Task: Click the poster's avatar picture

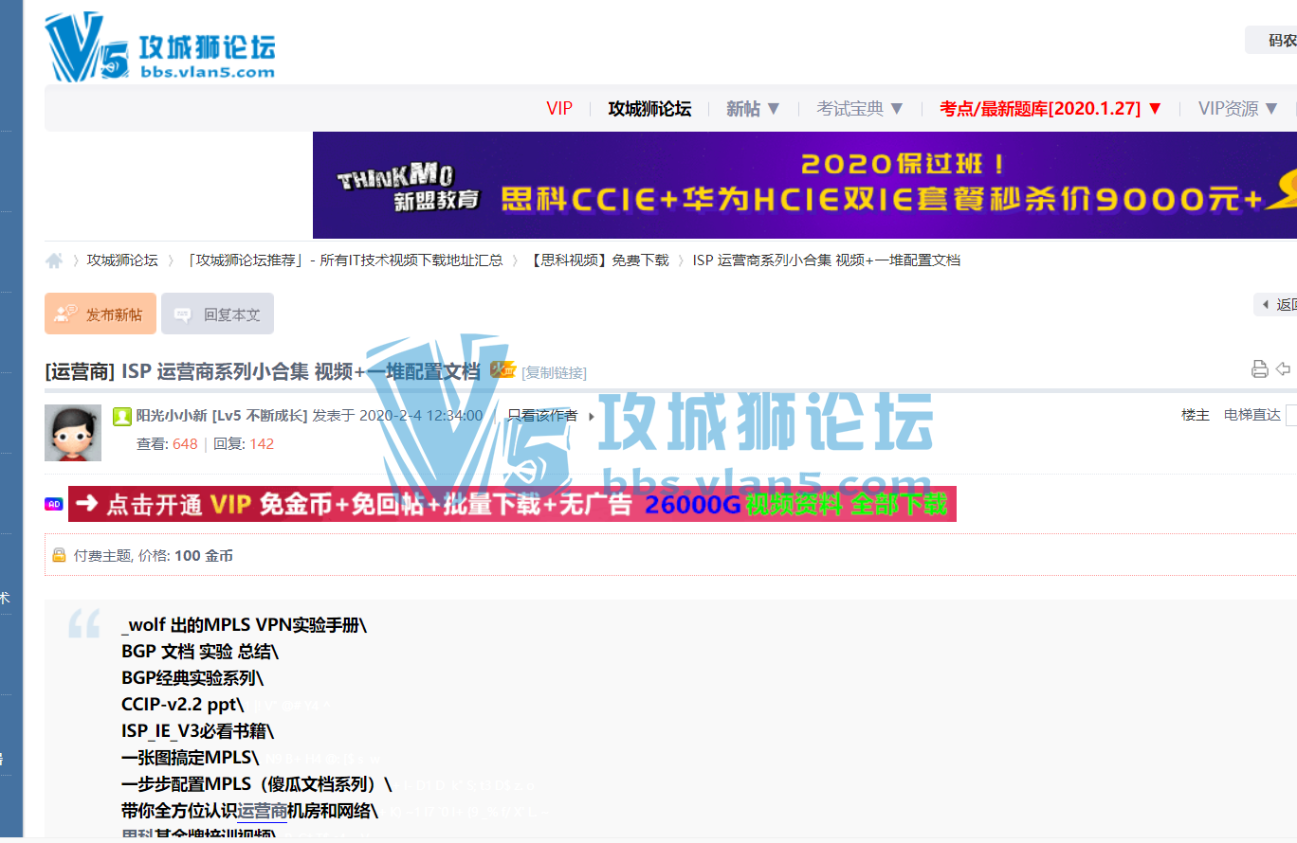Action: click(73, 433)
